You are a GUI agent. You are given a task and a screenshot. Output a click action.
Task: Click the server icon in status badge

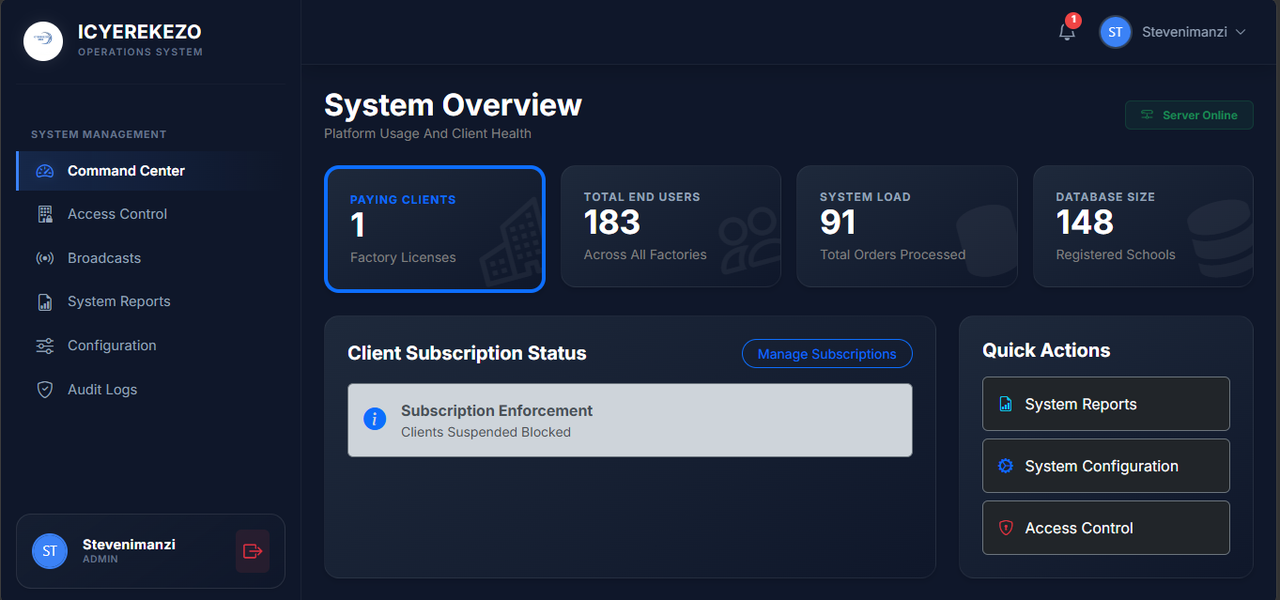point(1148,115)
